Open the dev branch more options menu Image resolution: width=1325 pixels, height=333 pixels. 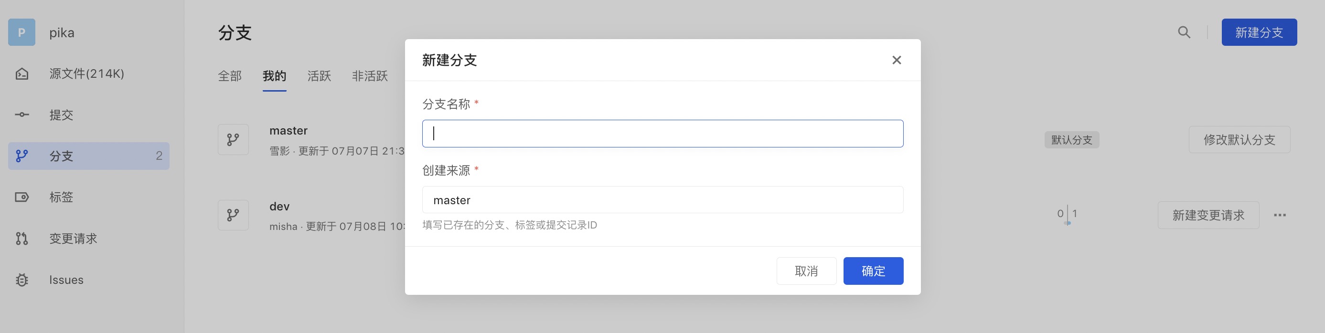pyautogui.click(x=1280, y=215)
